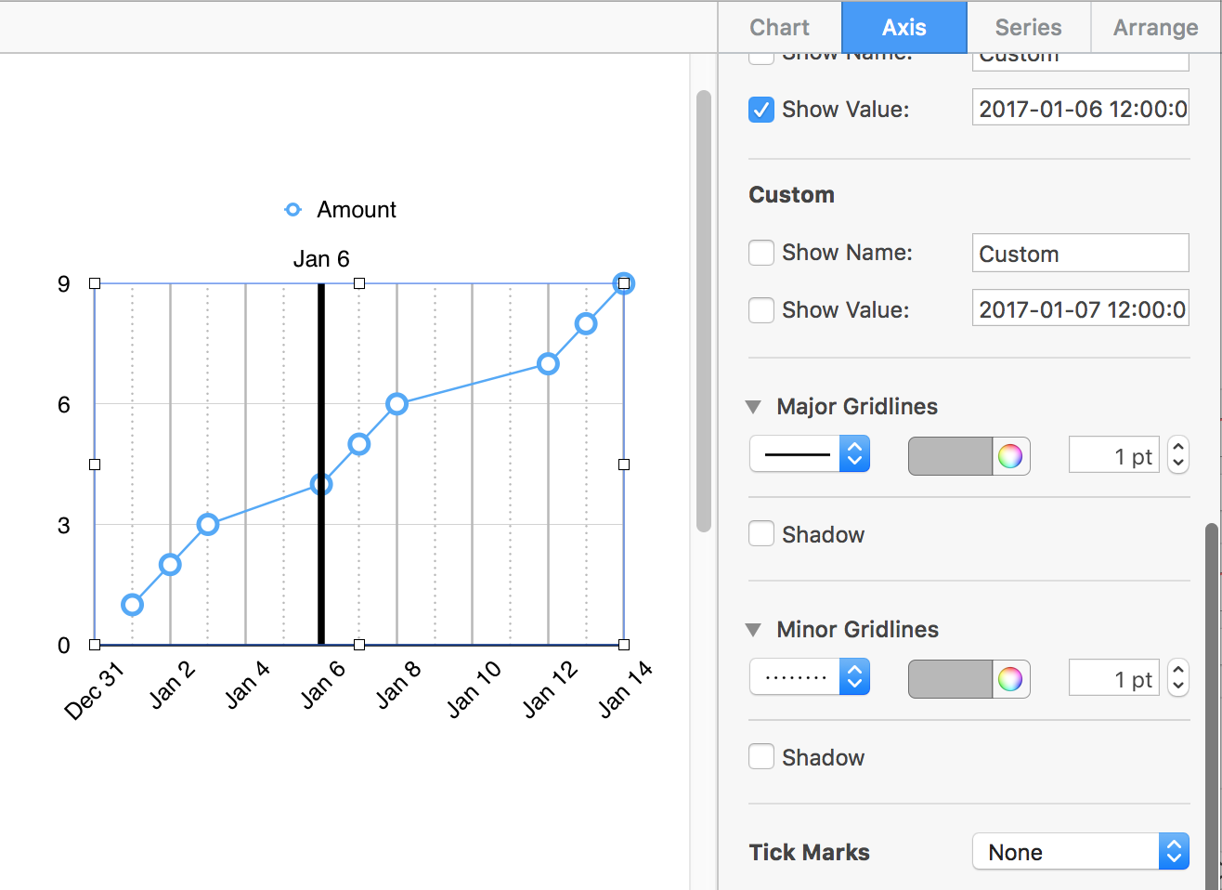Image resolution: width=1222 pixels, height=890 pixels.
Task: Click the data point at chart top-right
Action: coord(624,283)
